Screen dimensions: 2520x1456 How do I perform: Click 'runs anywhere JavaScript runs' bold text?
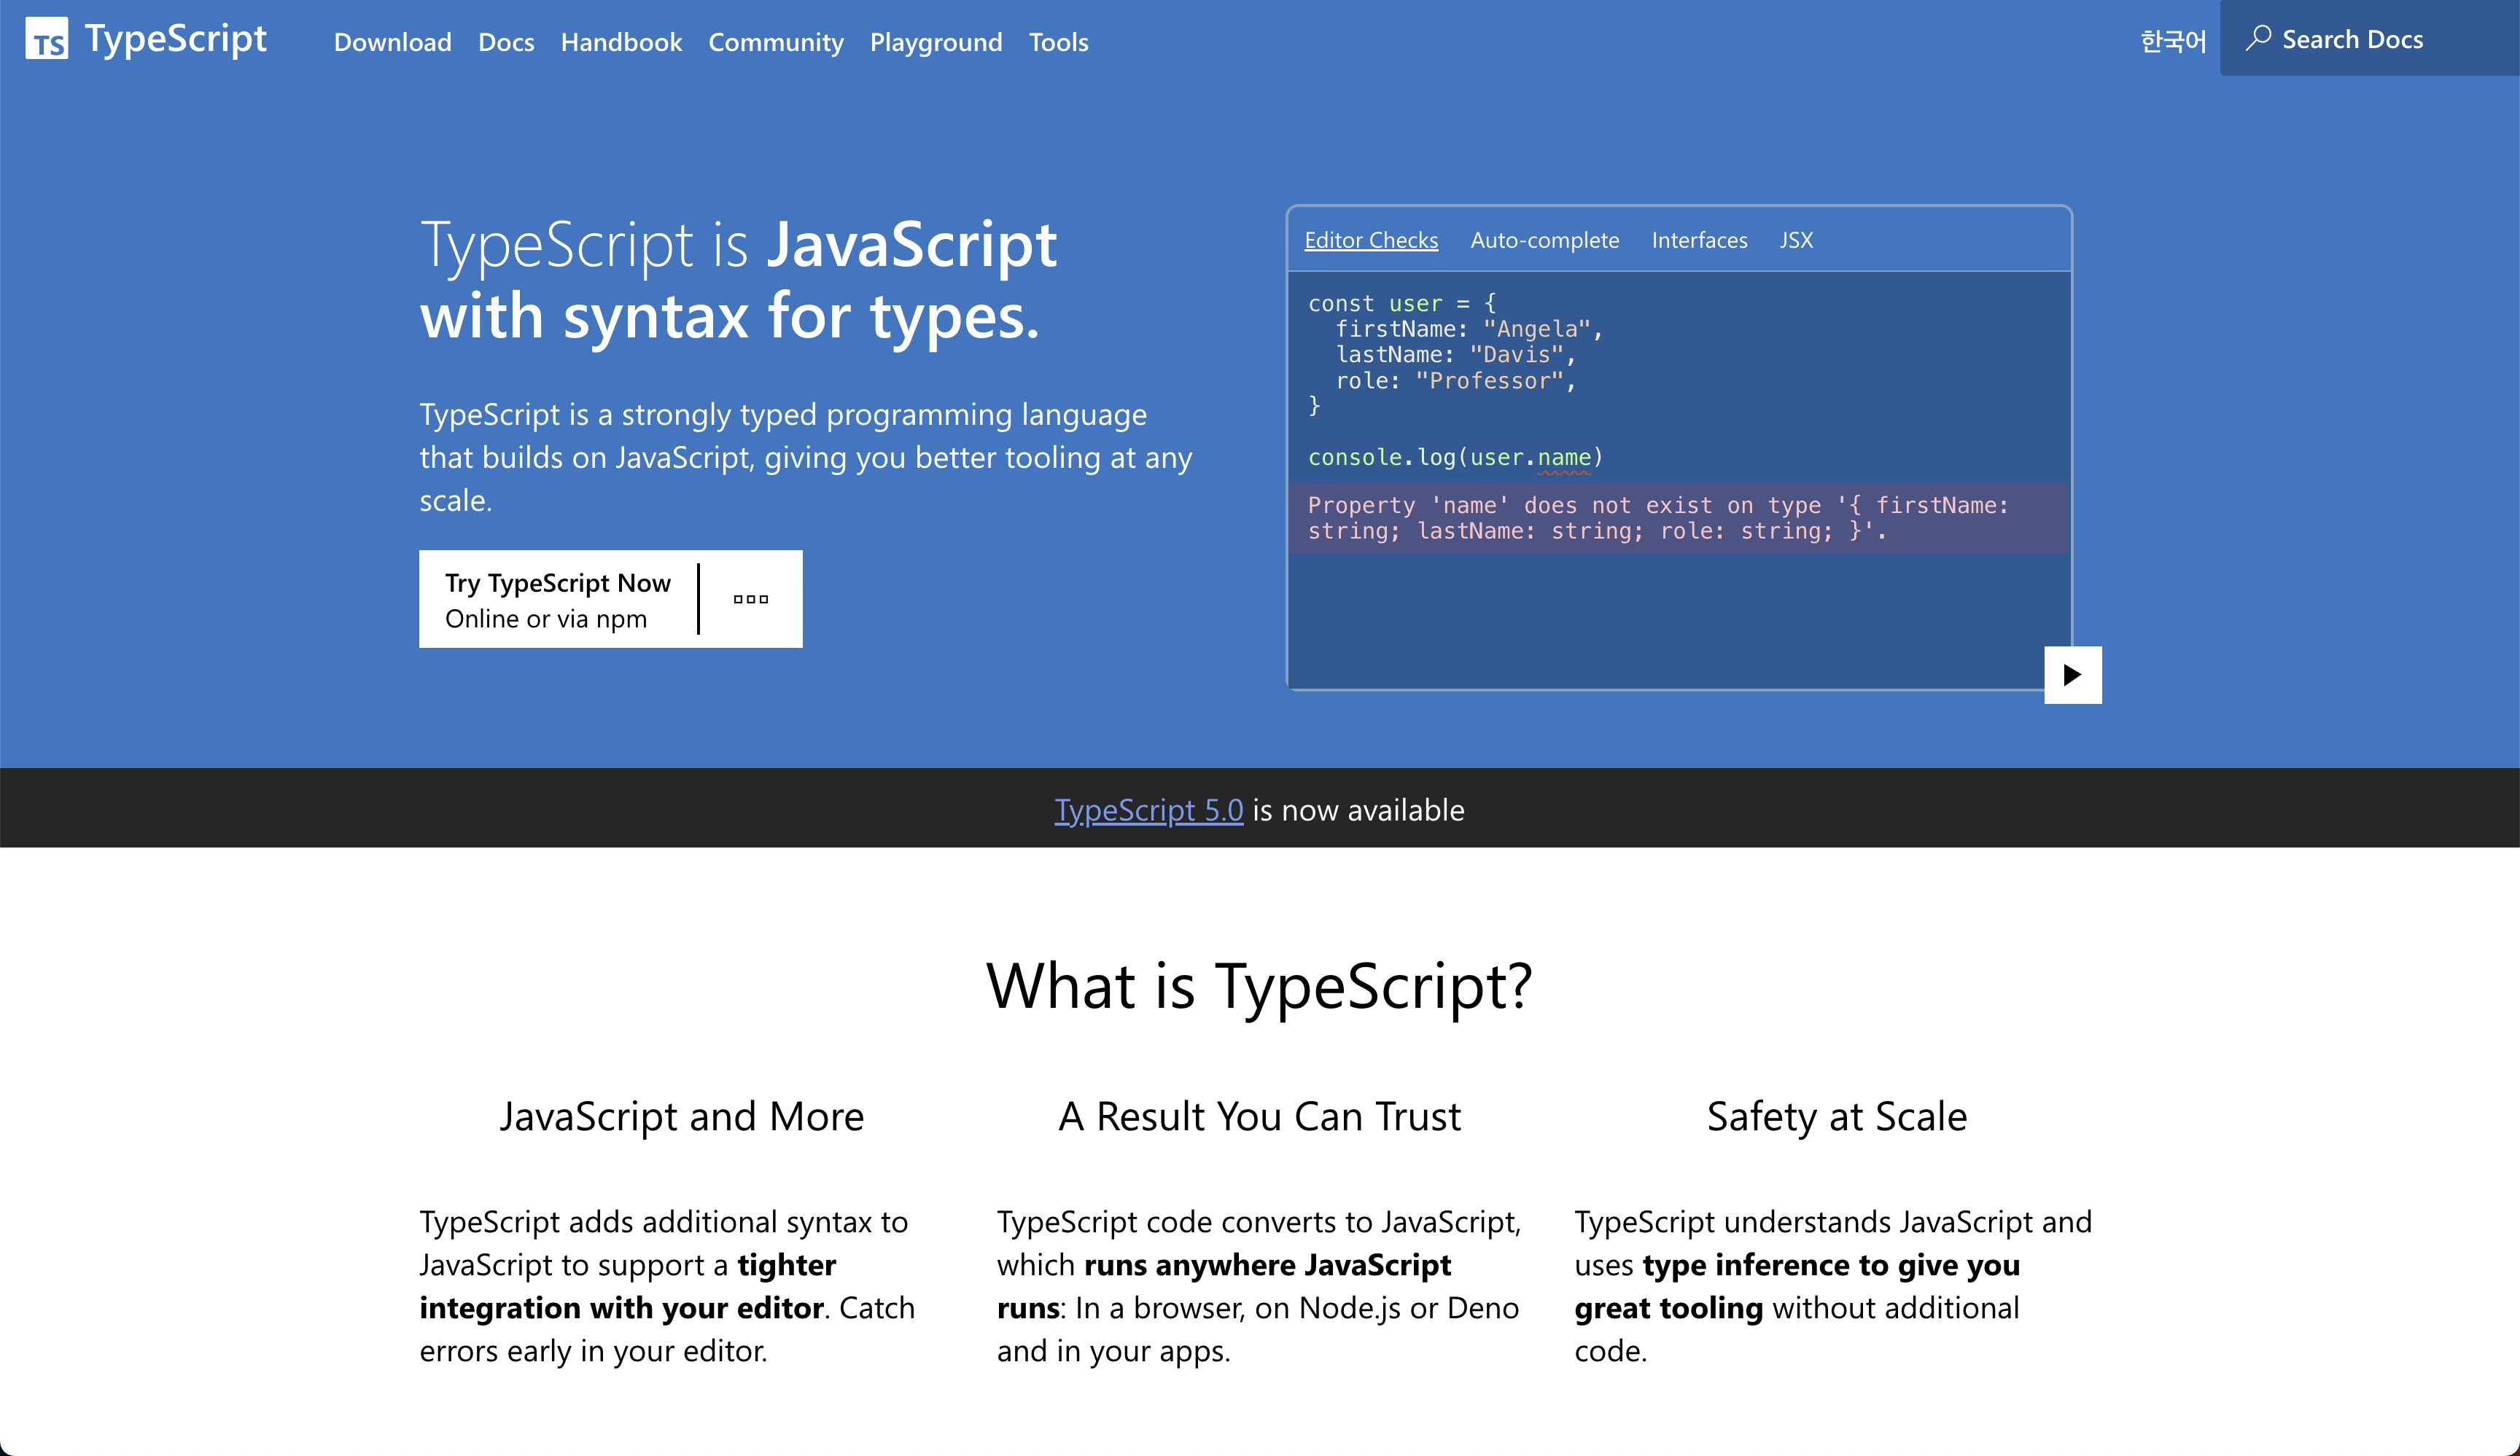tap(1224, 1286)
